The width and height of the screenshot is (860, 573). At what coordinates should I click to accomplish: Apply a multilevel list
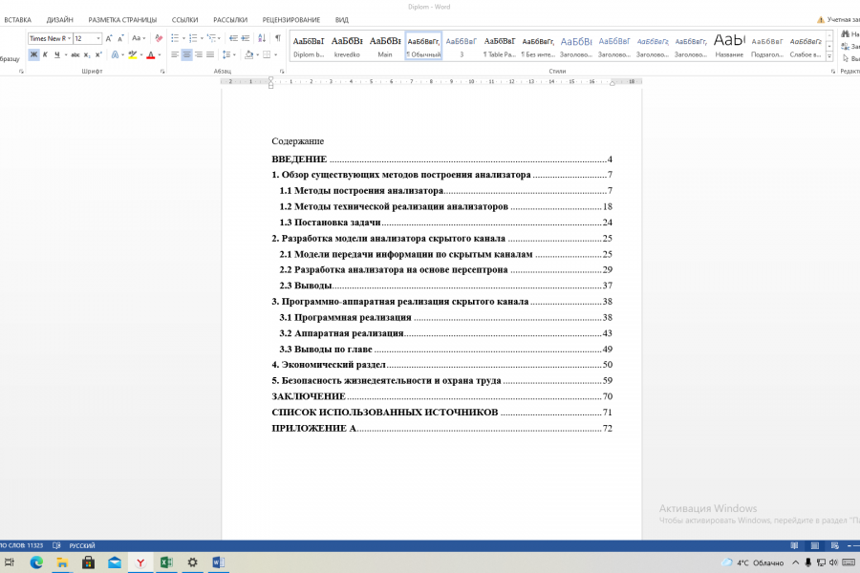(x=211, y=38)
